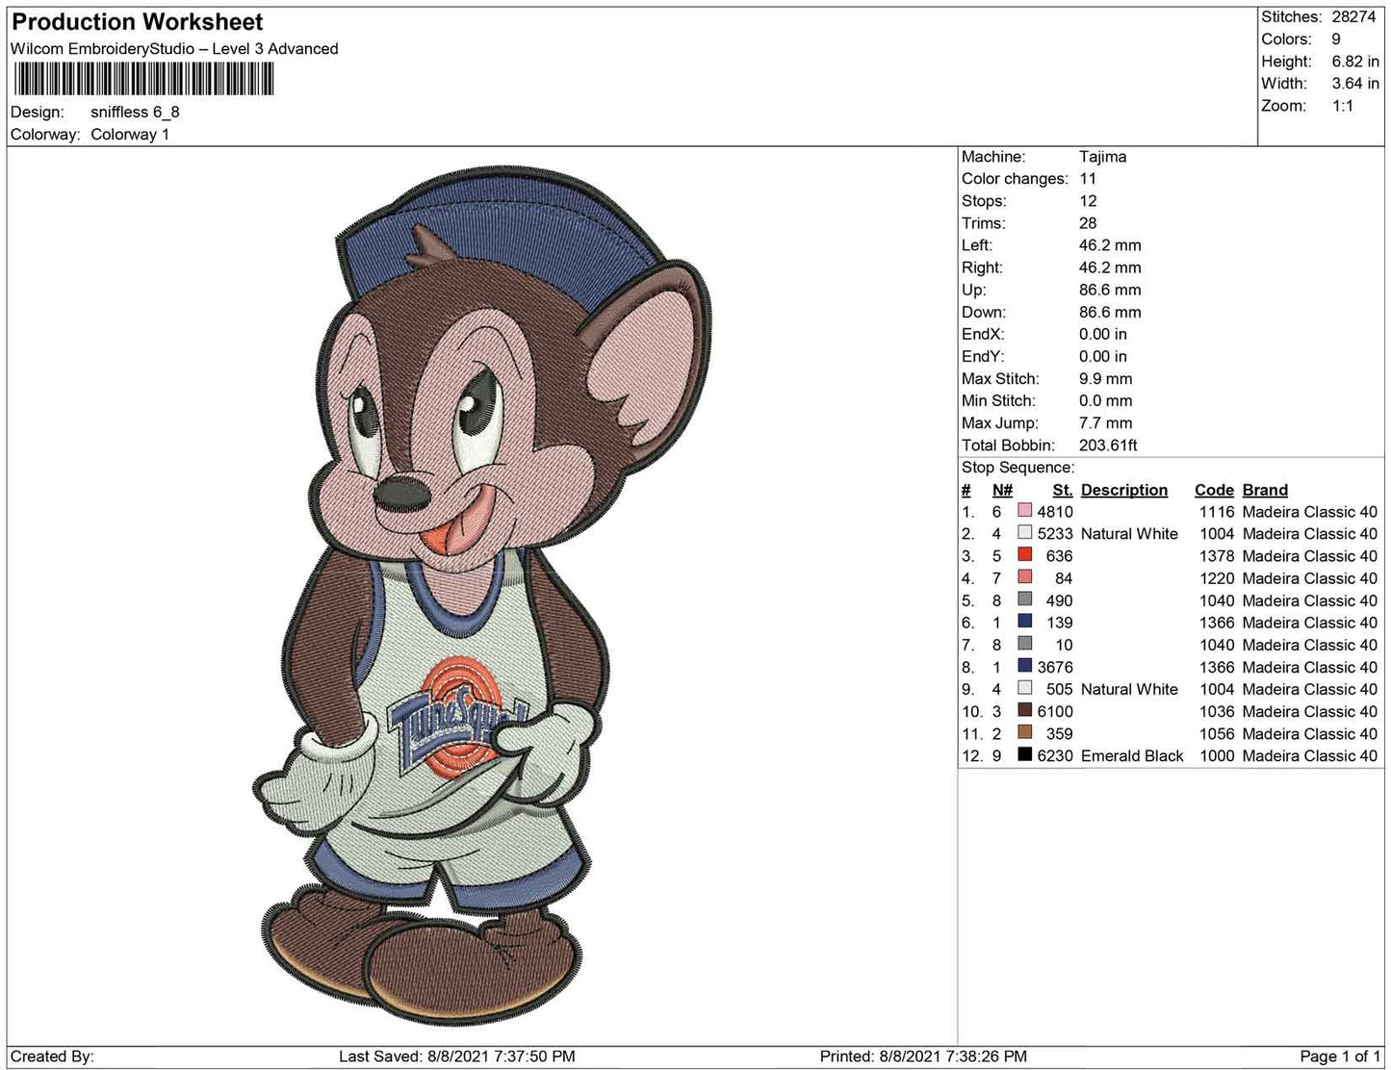
Task: Select the "Wilcom EmbroideryStudio – Level 3 Advanced" line
Action: pos(174,49)
